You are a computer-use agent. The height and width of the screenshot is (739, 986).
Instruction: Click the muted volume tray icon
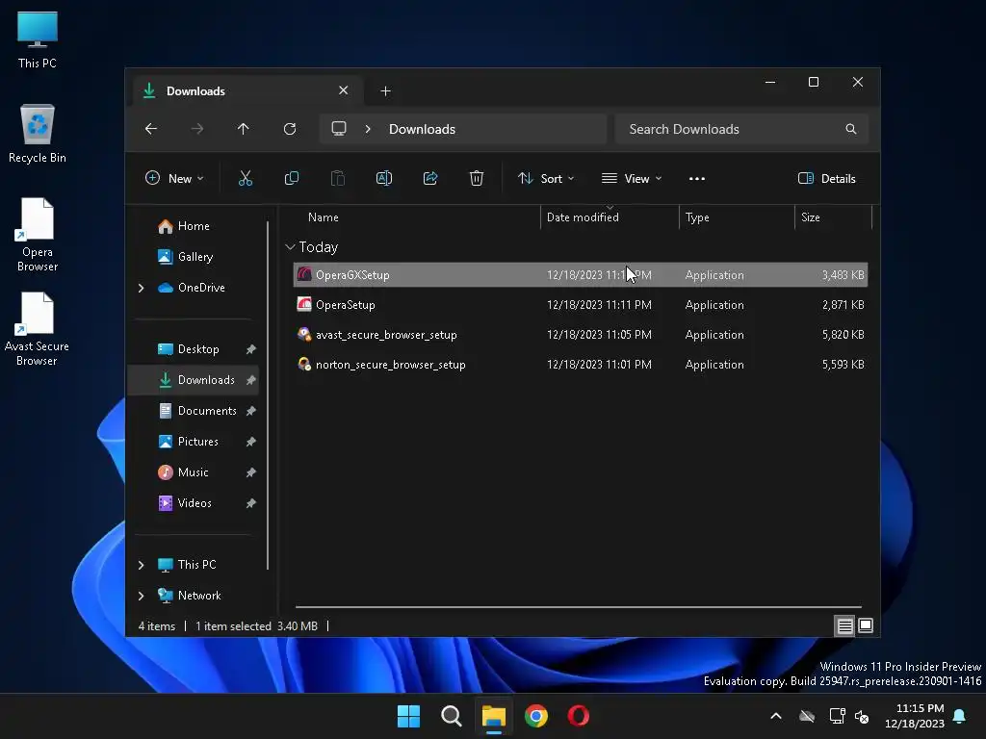click(x=862, y=716)
